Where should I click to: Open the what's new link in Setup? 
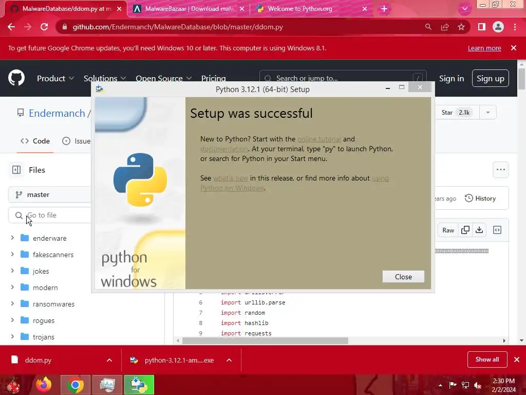[231, 178]
